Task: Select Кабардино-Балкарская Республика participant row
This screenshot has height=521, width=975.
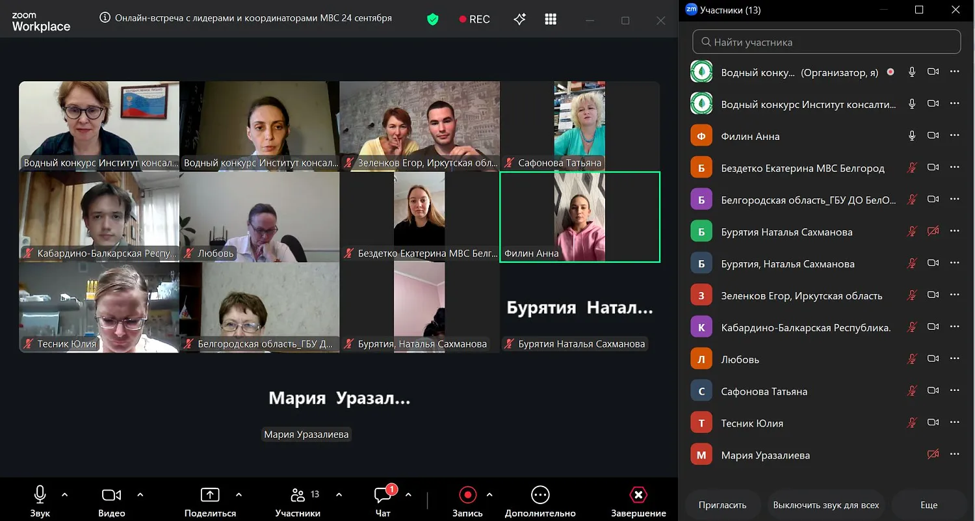Action: (826, 327)
